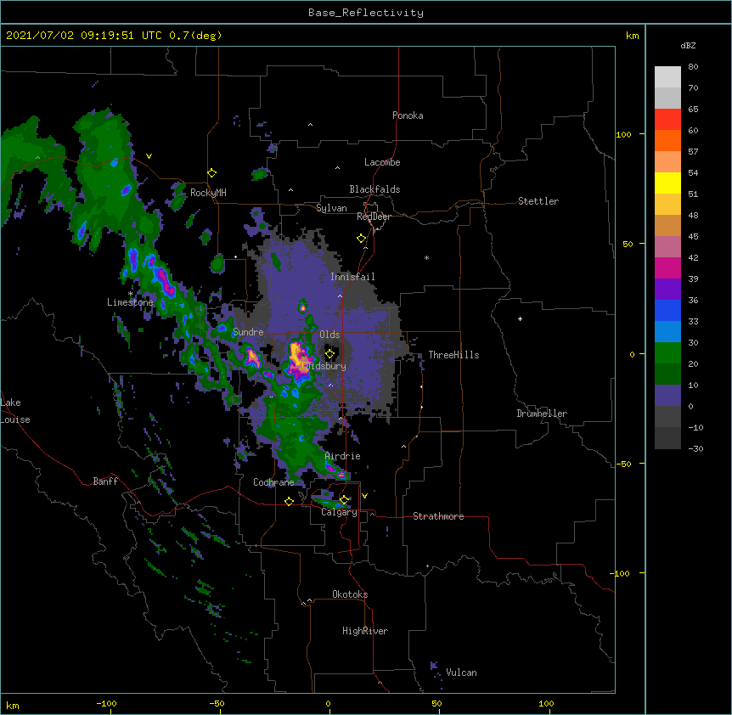
Task: Click the Airdrie label
Action: tap(343, 456)
